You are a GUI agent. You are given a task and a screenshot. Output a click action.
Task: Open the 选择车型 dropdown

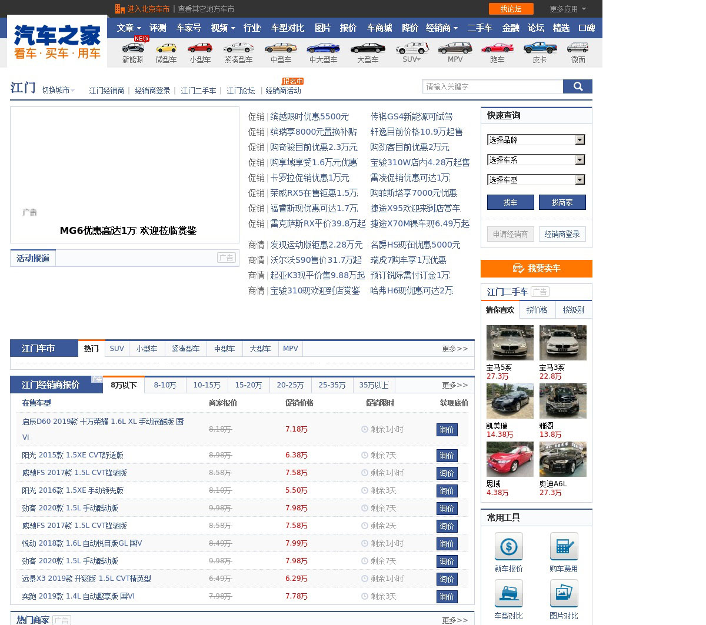535,180
